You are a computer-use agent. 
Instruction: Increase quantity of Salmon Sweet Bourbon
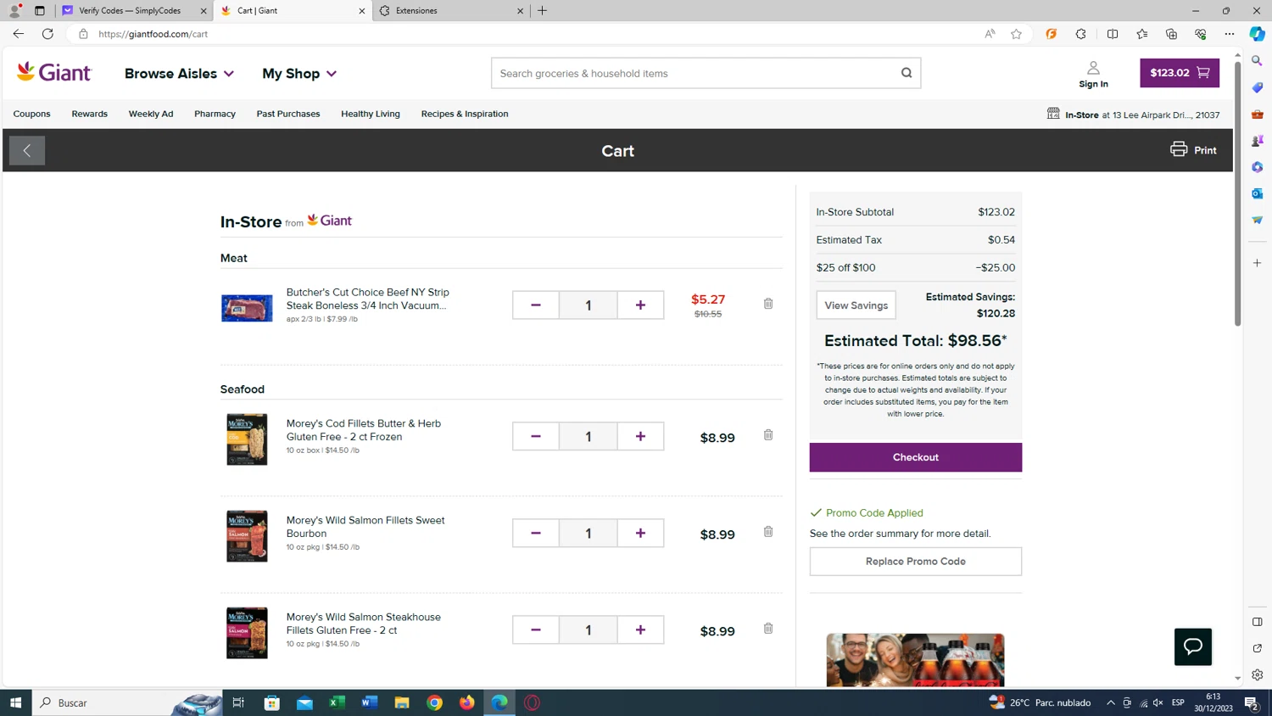(x=640, y=533)
